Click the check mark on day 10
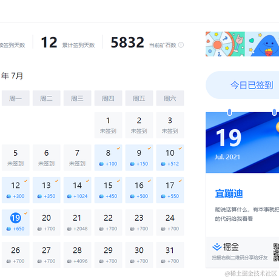This screenshot has width=279, height=279. [x=180, y=149]
